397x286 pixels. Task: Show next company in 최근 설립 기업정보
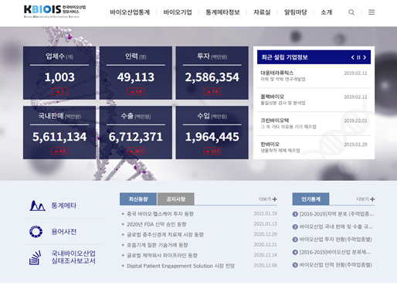click(x=365, y=57)
